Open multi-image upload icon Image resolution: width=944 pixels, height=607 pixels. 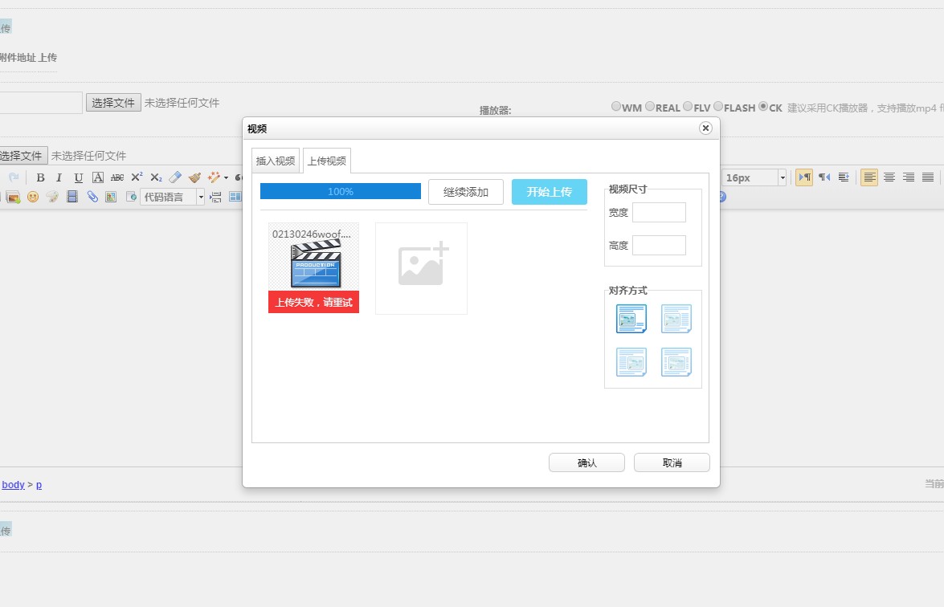click(13, 197)
